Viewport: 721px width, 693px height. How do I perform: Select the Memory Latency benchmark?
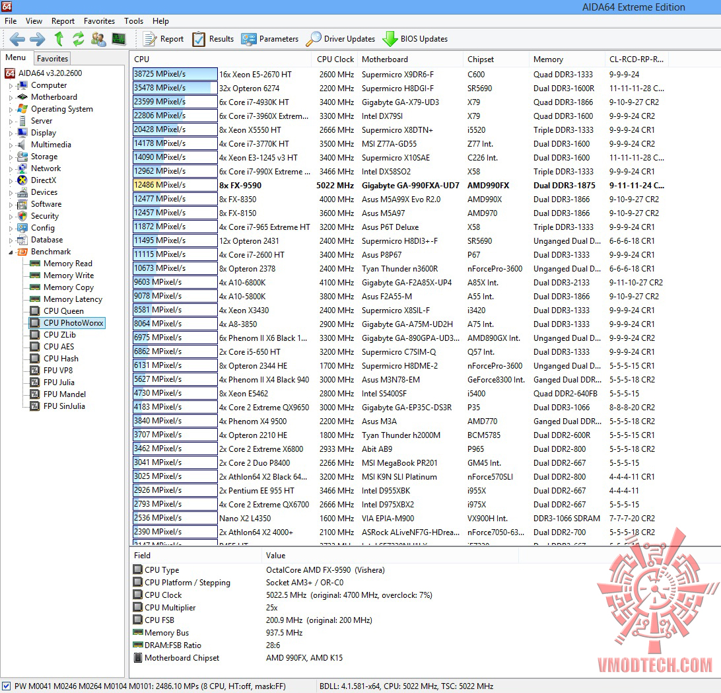[x=73, y=299]
